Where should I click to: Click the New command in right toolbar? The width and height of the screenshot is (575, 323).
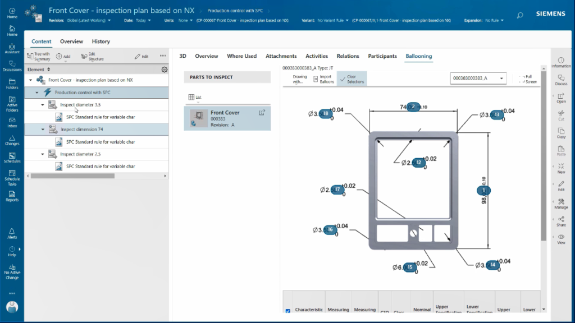click(561, 168)
